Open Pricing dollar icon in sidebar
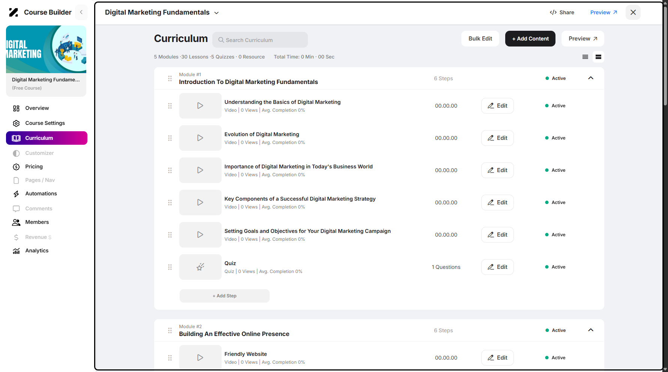This screenshot has width=668, height=372. point(16,167)
